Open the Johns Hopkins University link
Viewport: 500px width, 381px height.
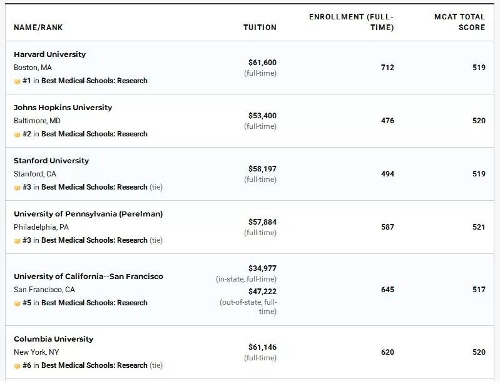click(x=63, y=108)
